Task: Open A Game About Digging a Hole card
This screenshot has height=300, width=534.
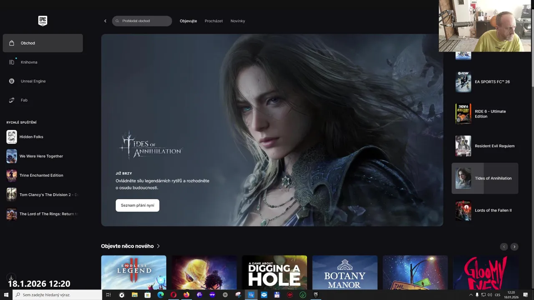Action: coord(275,272)
